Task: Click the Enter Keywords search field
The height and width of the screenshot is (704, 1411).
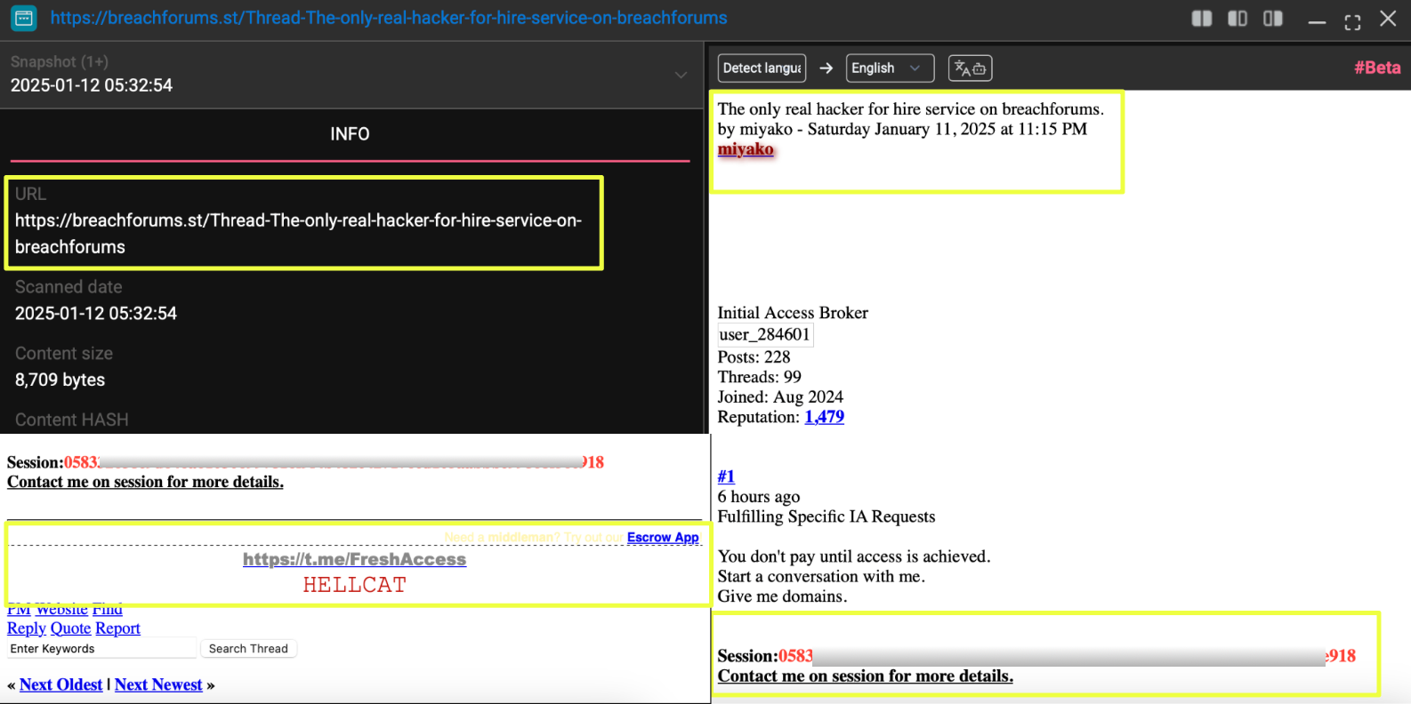Action: 101,649
